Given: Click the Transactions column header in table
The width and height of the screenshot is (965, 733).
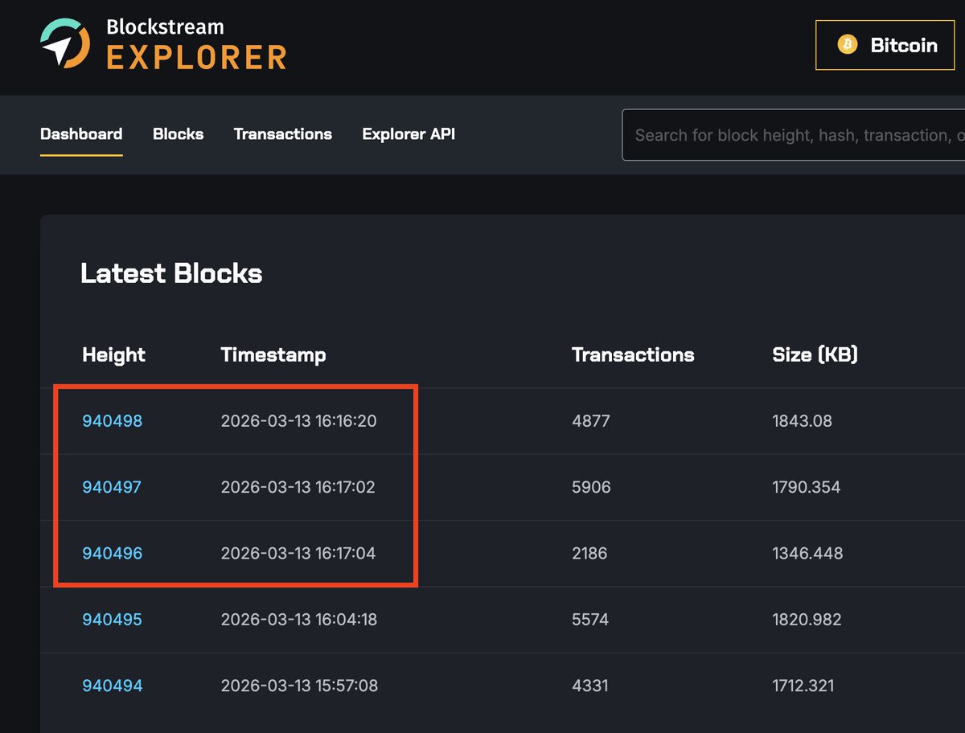Looking at the screenshot, I should pyautogui.click(x=633, y=354).
